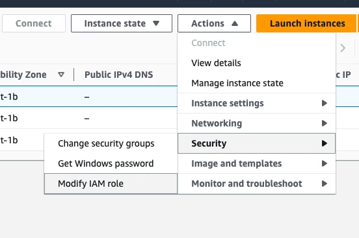Screen dimensions: 359x238
Task: Sort by Availability Zone column arrow
Action: click(61, 75)
